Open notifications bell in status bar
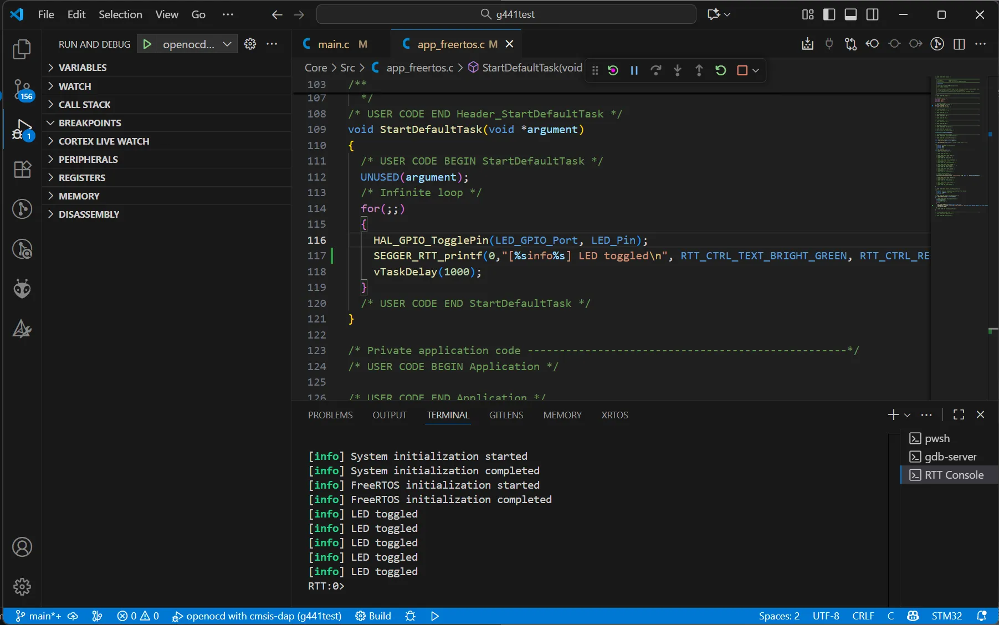Viewport: 999px width, 625px height. tap(982, 616)
